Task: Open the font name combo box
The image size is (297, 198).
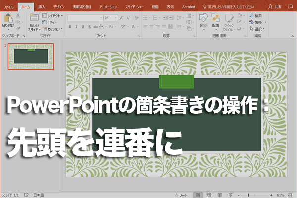Action: point(85,18)
